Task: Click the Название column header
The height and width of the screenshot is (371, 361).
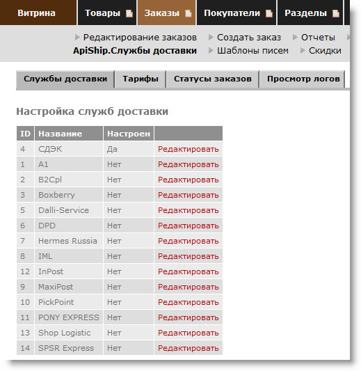Action: [x=69, y=134]
